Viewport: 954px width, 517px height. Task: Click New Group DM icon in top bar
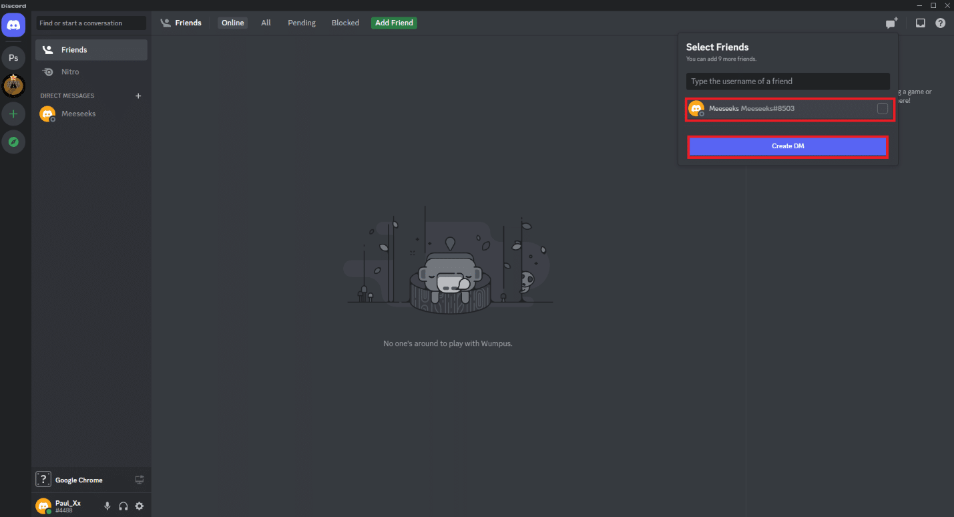tap(891, 23)
